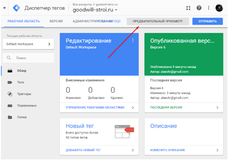This screenshot has height=160, width=228.
Task: Open Управление рабочими областями link
Action: tap(95, 108)
